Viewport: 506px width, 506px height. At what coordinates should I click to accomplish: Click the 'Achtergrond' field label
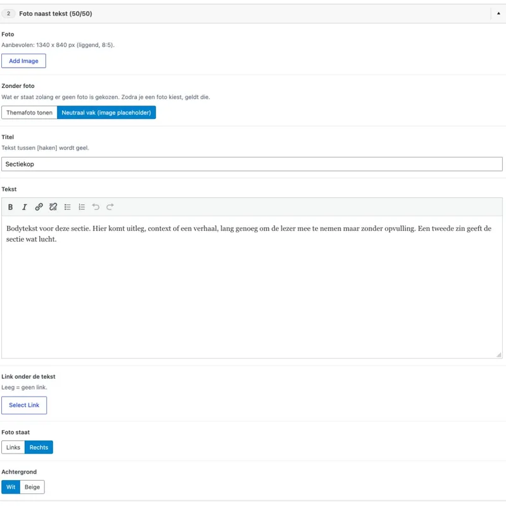pyautogui.click(x=19, y=472)
